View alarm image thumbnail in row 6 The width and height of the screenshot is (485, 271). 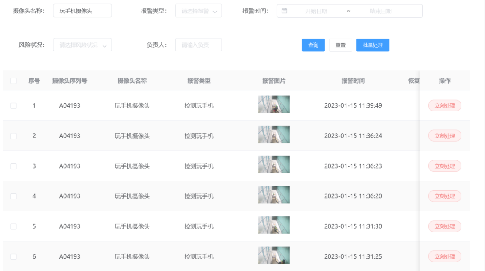click(274, 255)
